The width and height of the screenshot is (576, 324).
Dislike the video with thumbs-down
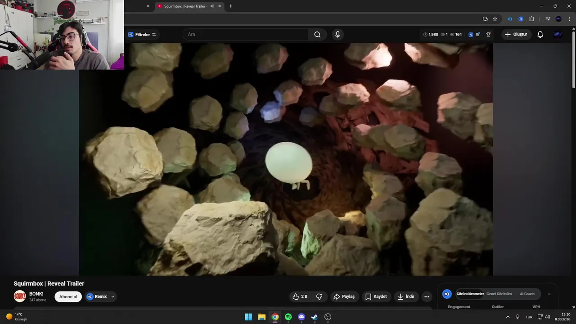[319, 297]
